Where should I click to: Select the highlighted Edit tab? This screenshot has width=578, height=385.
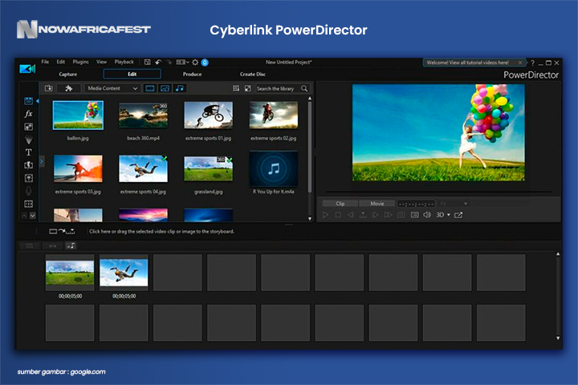132,74
